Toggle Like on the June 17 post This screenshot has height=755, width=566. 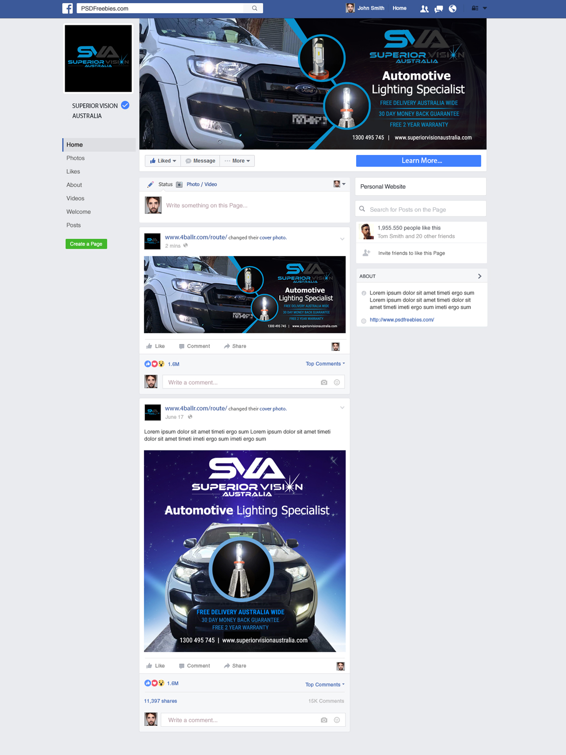(155, 665)
